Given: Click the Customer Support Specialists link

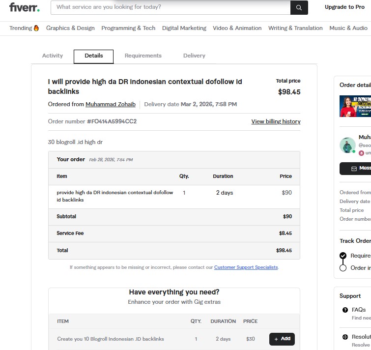Looking at the screenshot, I should pos(246,267).
